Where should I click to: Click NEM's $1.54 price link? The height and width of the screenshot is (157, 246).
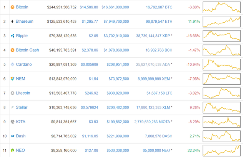coord(93,78)
